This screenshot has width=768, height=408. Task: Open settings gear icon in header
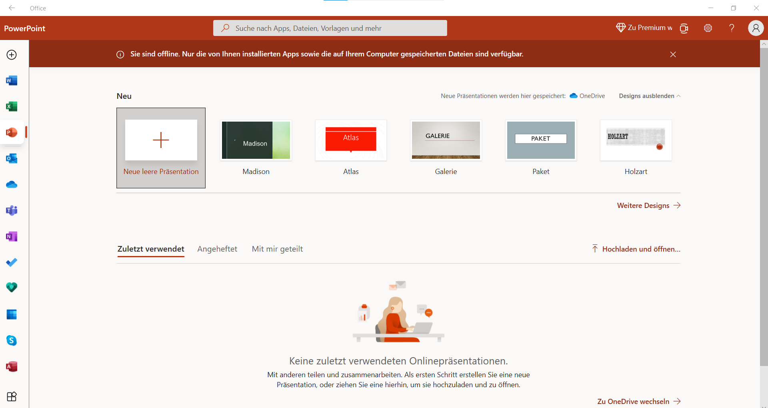coord(708,28)
